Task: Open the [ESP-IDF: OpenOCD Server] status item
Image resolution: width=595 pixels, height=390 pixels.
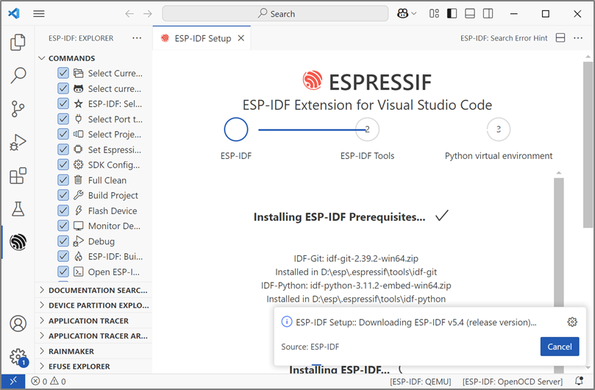Action: tap(513, 381)
